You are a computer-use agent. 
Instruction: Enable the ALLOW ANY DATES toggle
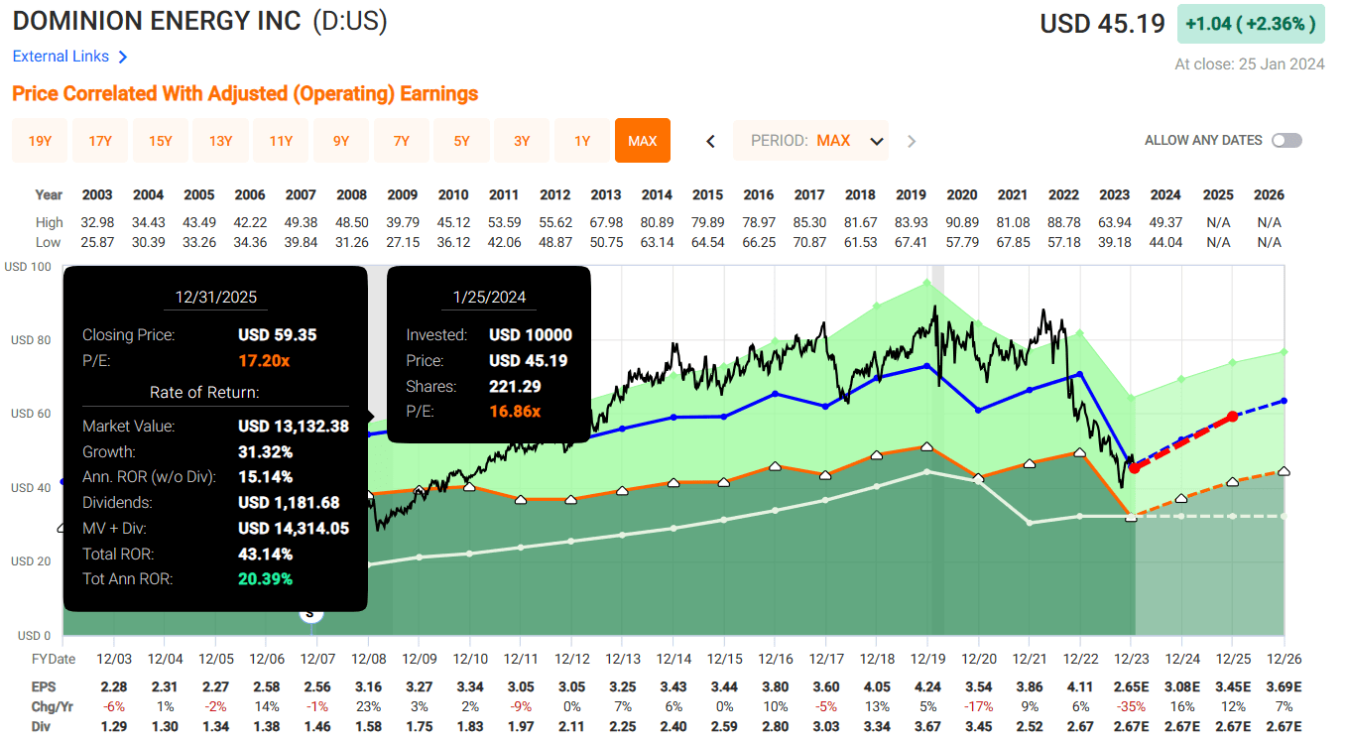point(1286,140)
